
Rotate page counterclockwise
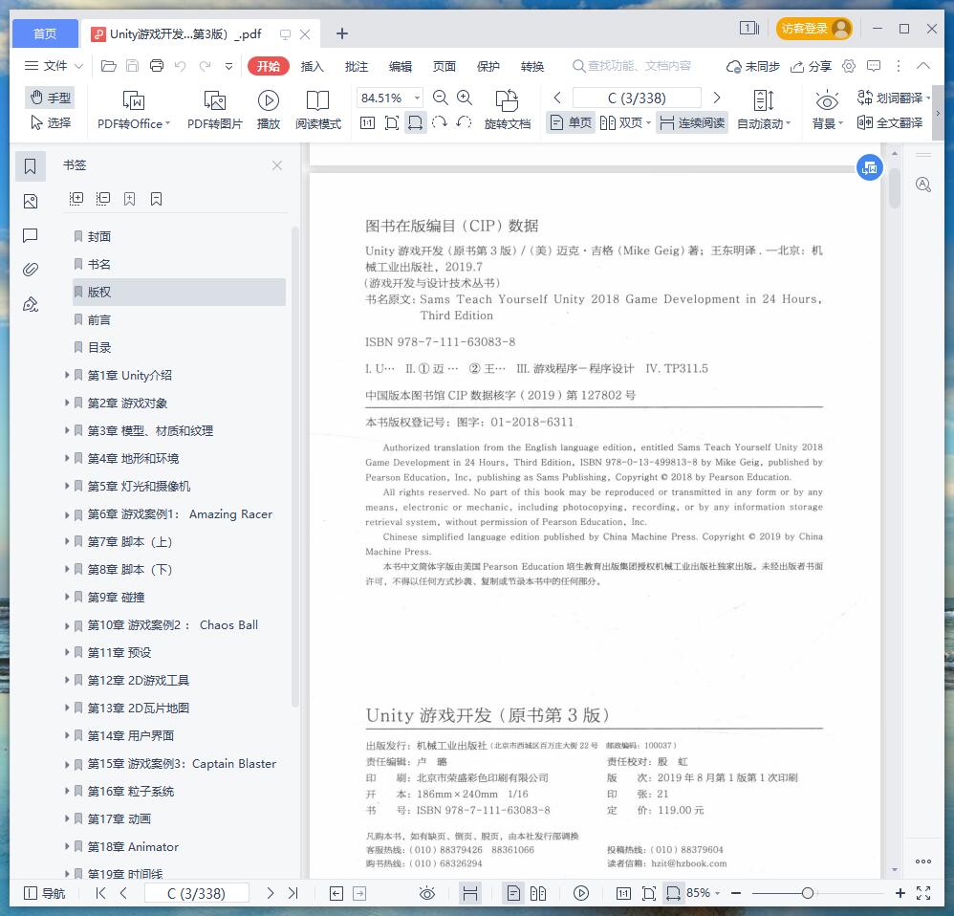464,123
